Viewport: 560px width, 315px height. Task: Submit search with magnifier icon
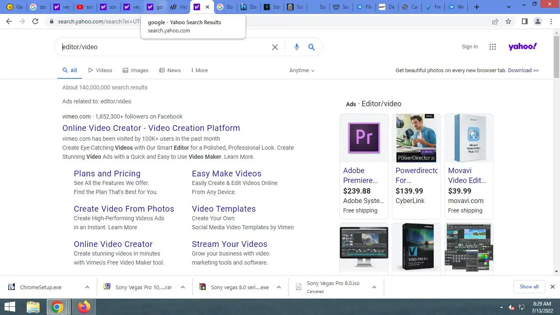(312, 47)
